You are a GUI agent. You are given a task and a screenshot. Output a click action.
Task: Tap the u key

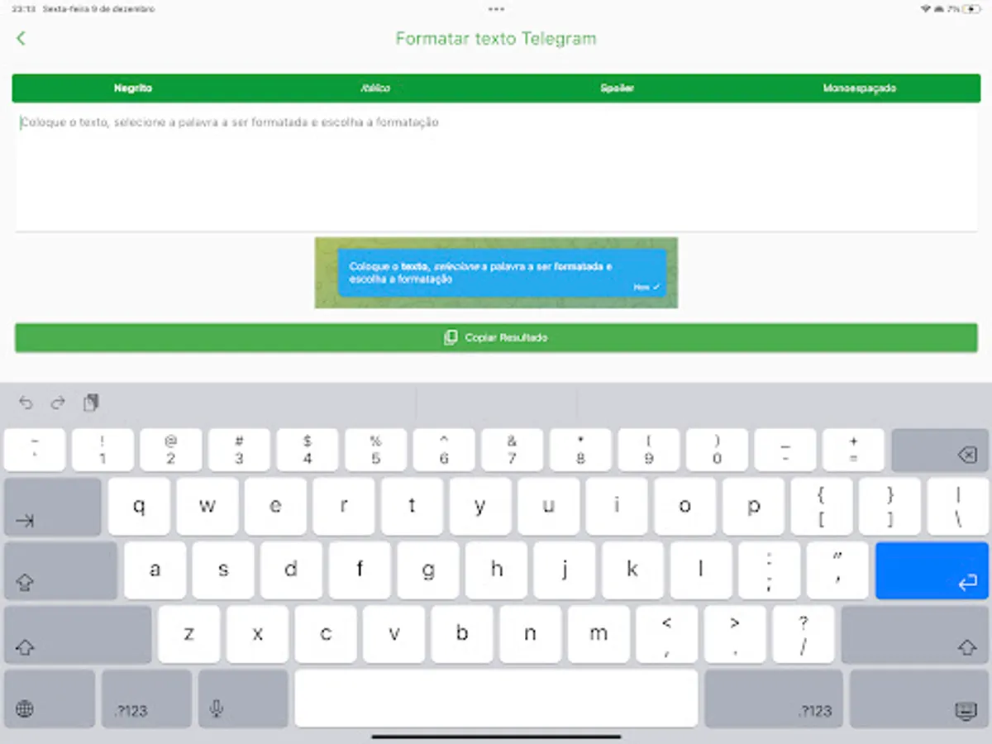pos(548,506)
